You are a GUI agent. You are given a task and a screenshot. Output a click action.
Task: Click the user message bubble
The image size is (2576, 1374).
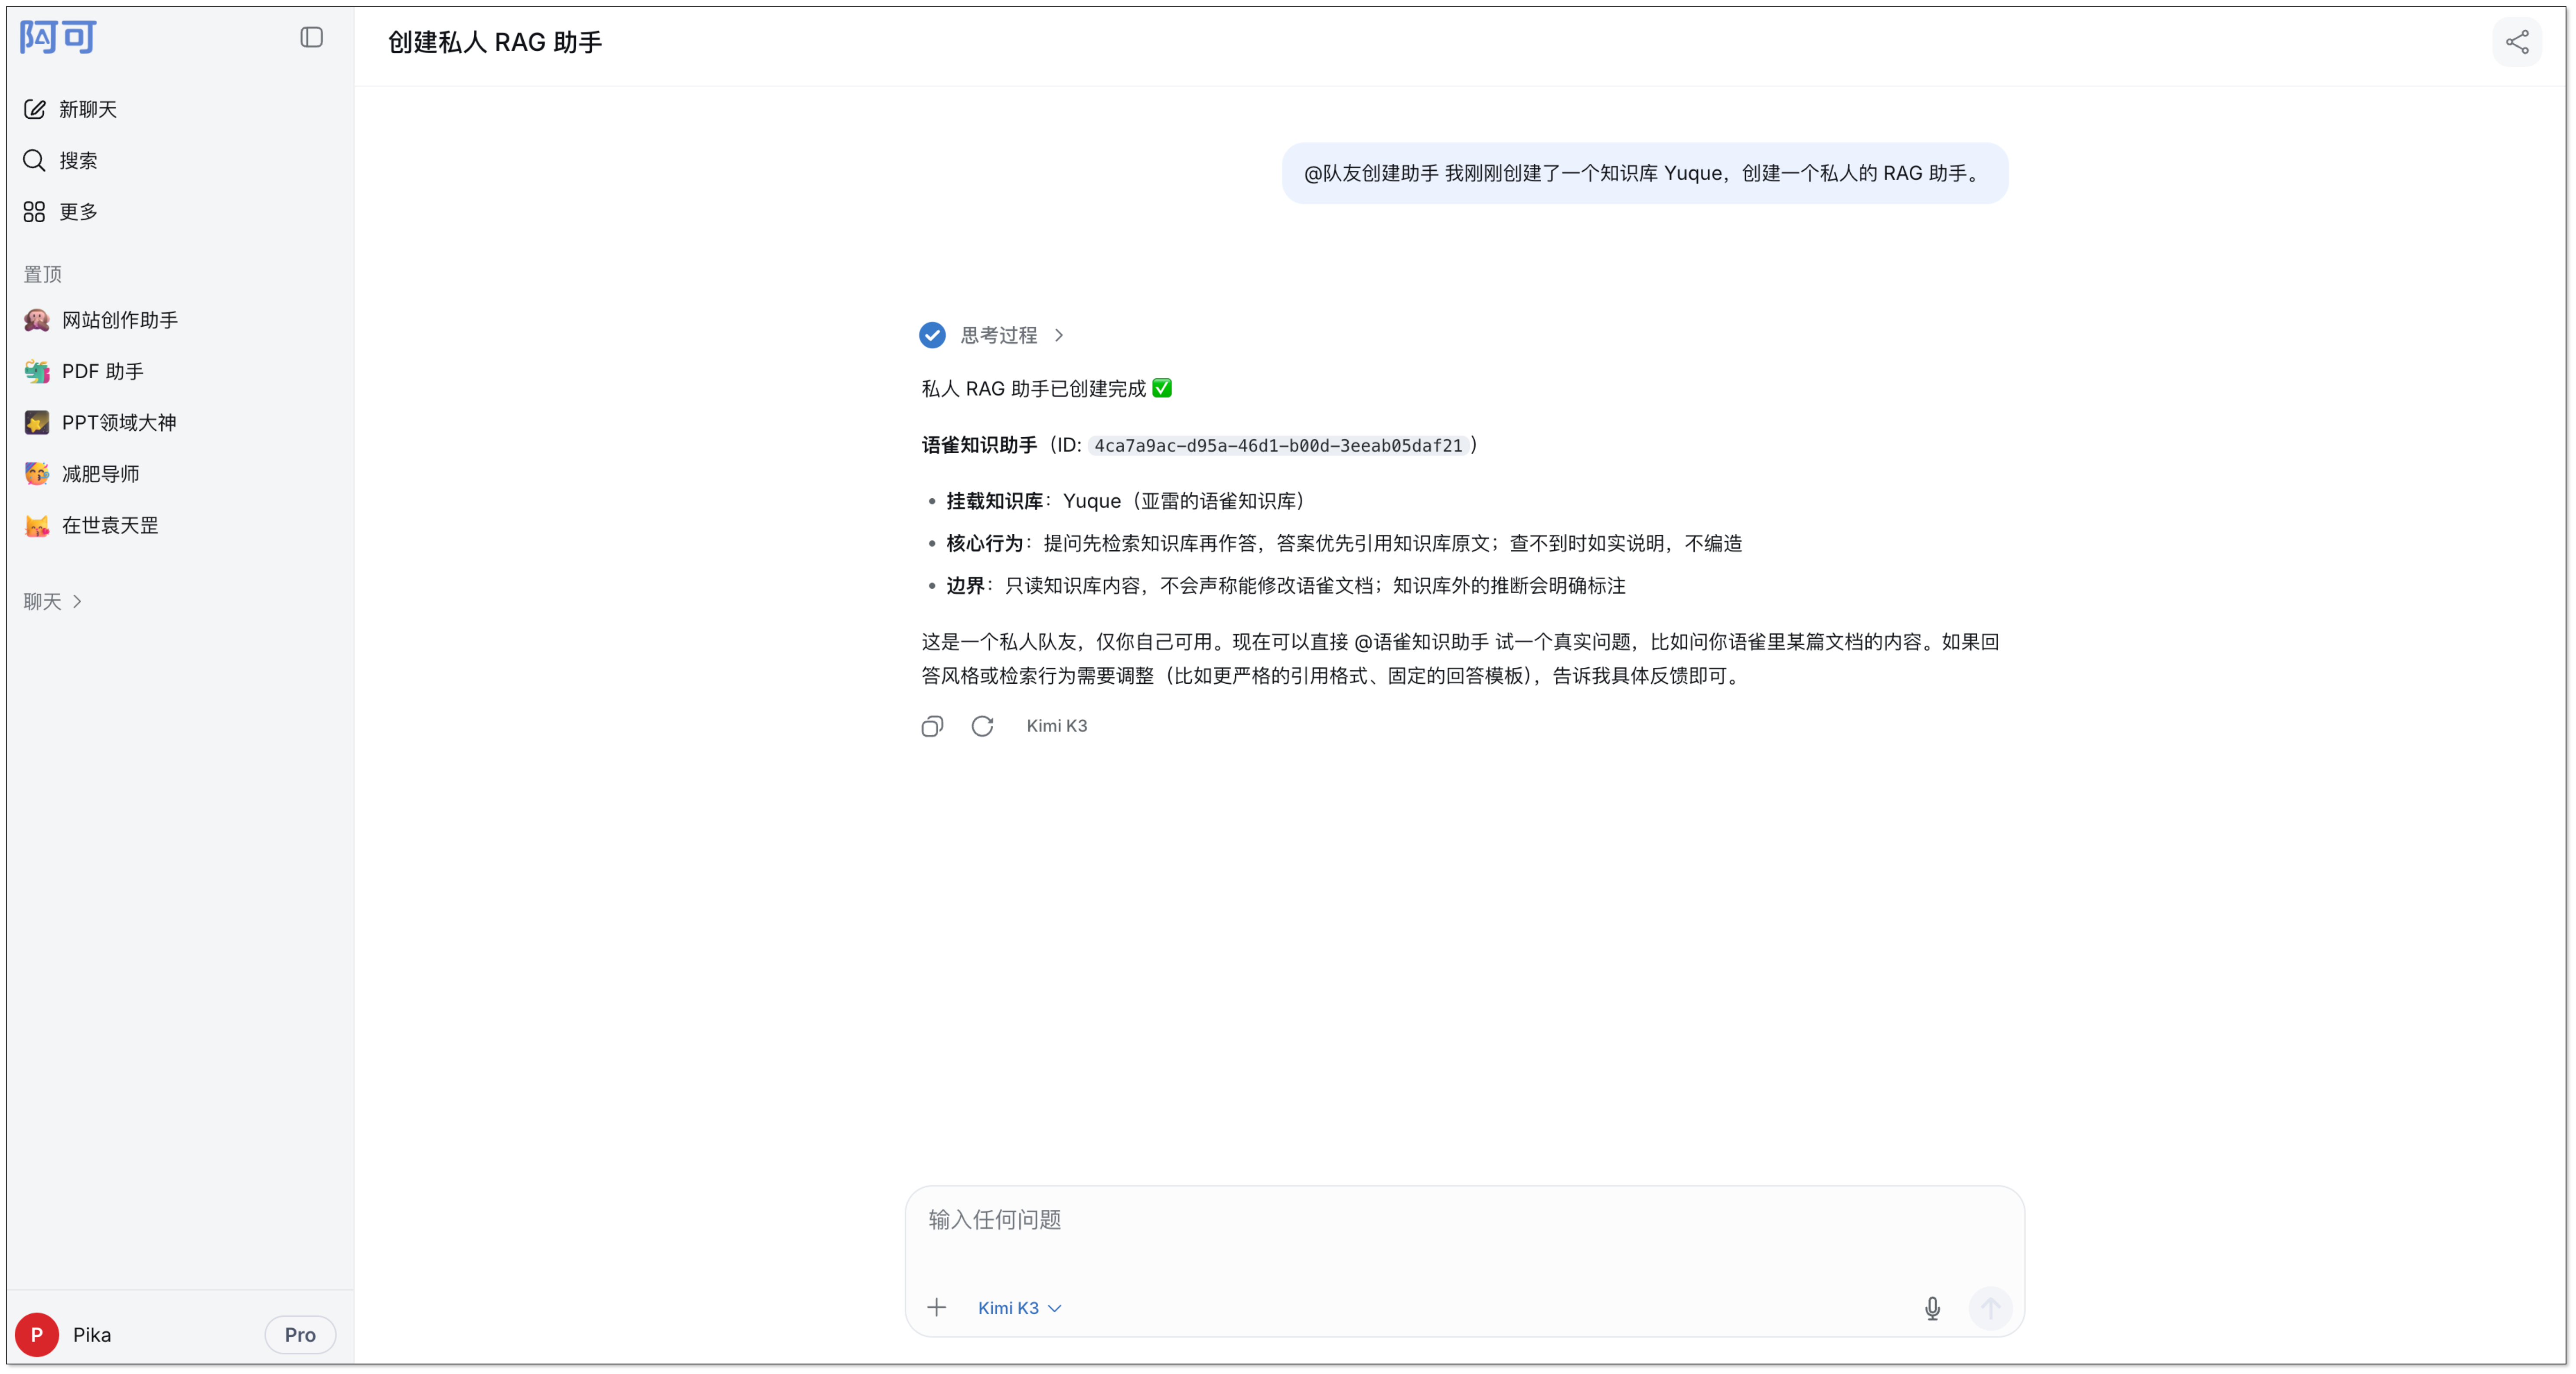point(1645,173)
